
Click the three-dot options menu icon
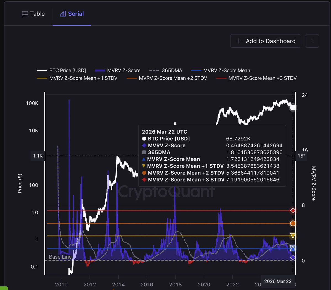point(312,41)
